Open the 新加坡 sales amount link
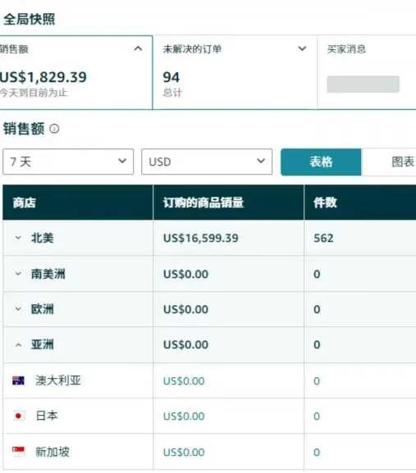 pos(184,453)
